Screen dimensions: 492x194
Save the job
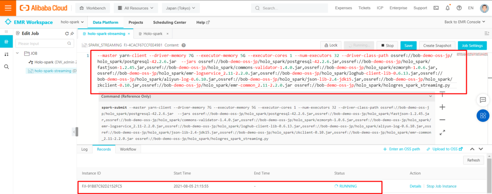pyautogui.click(x=408, y=45)
